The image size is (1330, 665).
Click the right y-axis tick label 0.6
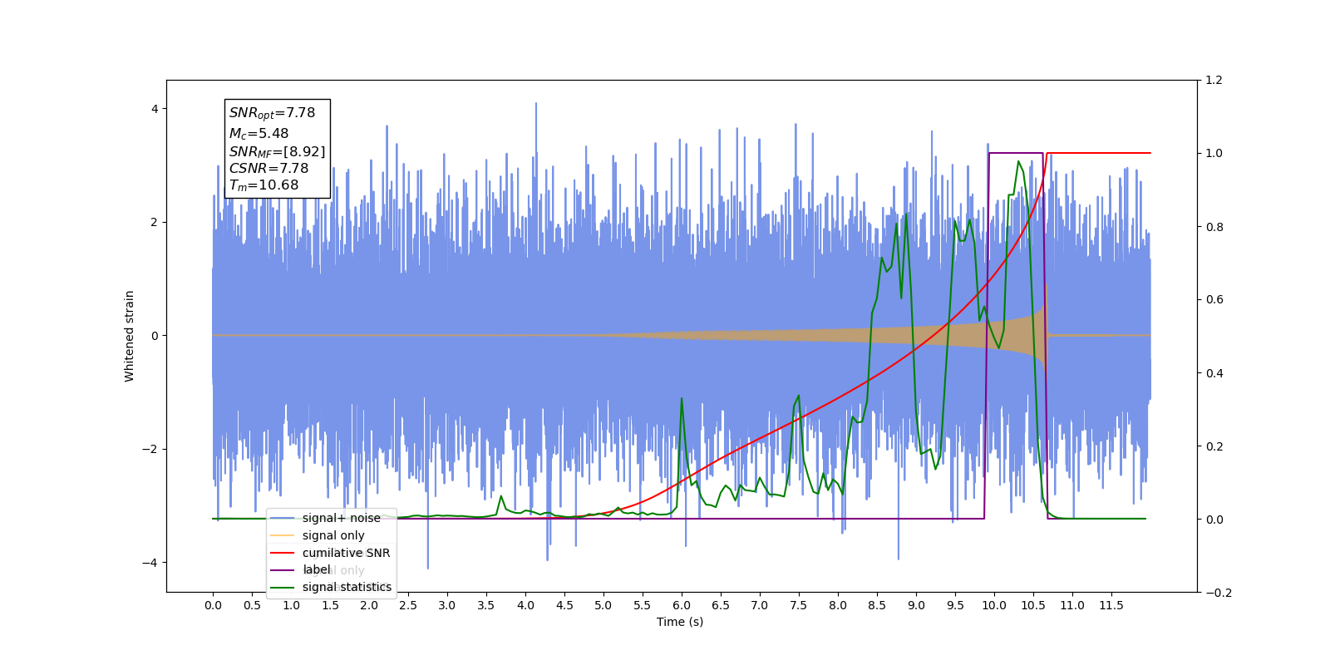coord(1214,300)
